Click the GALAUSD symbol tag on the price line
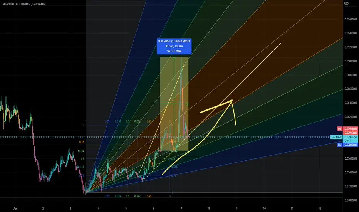Viewport: 359px width, 212px height. tap(336, 137)
